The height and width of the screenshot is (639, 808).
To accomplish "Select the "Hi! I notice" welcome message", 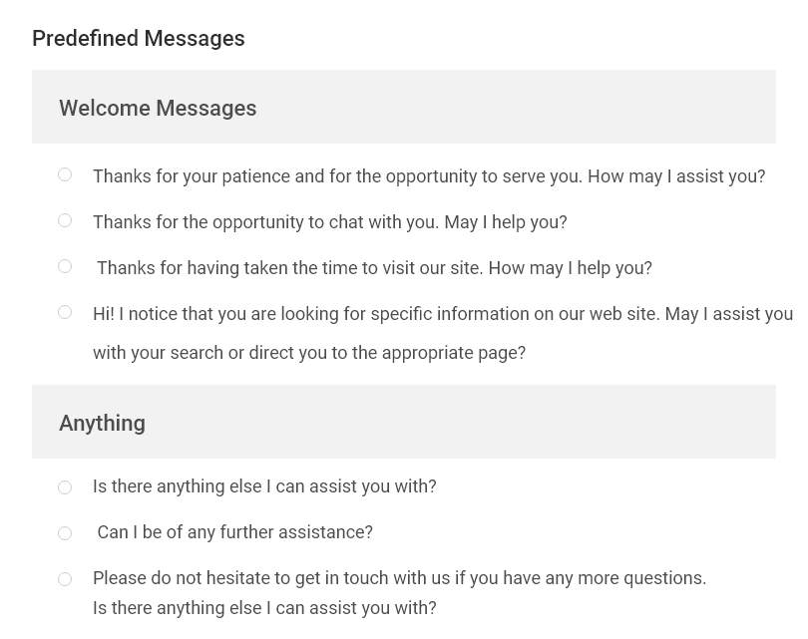I will pos(65,311).
